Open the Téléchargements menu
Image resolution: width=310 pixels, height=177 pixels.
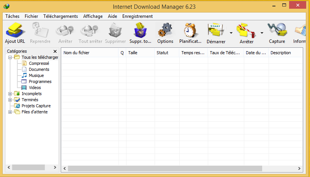pos(60,16)
